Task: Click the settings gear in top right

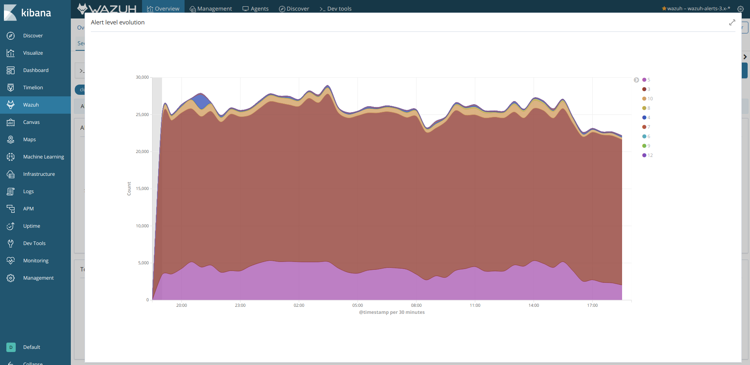Action: (740, 9)
